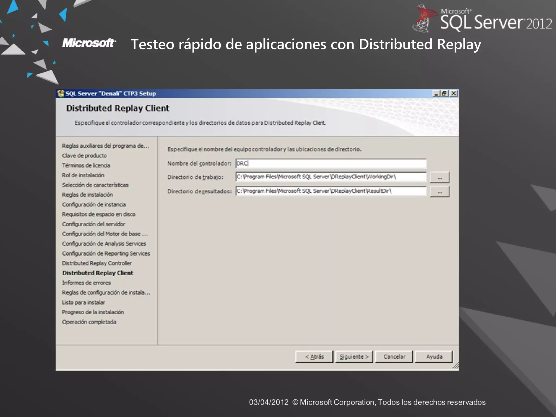Select 'Reglas auxiliares del programa de...' step
Screen dimensions: 556x417
pos(106,146)
